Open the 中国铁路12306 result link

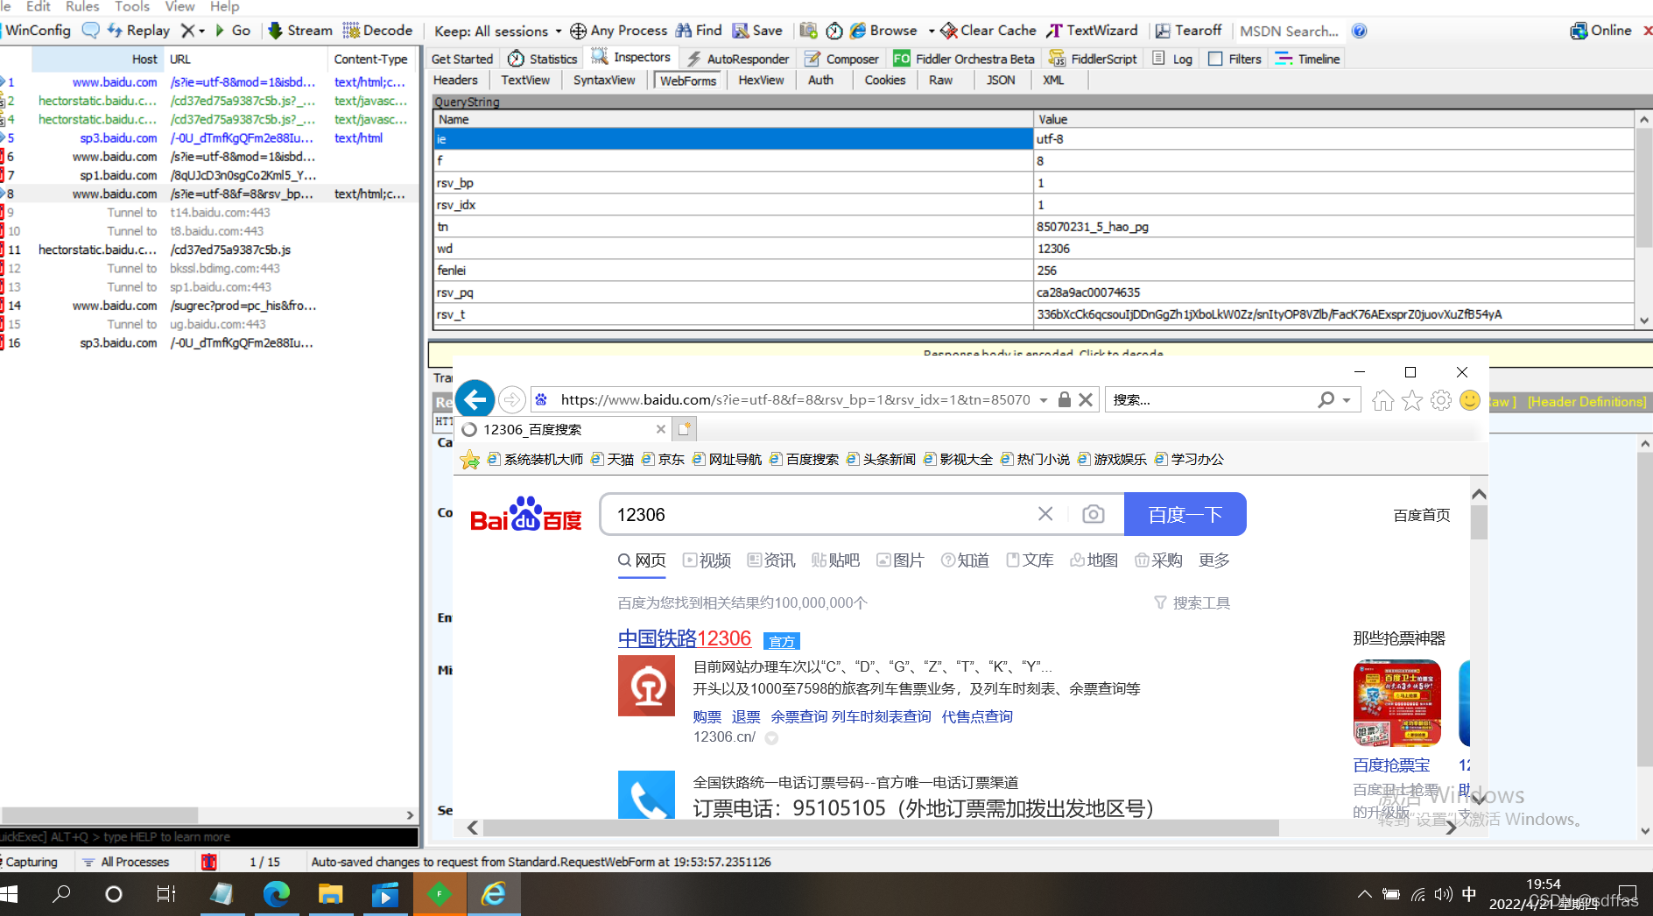point(685,638)
